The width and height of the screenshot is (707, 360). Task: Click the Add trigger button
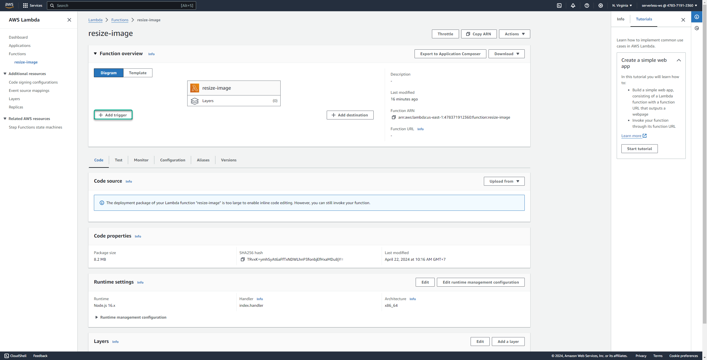113,115
